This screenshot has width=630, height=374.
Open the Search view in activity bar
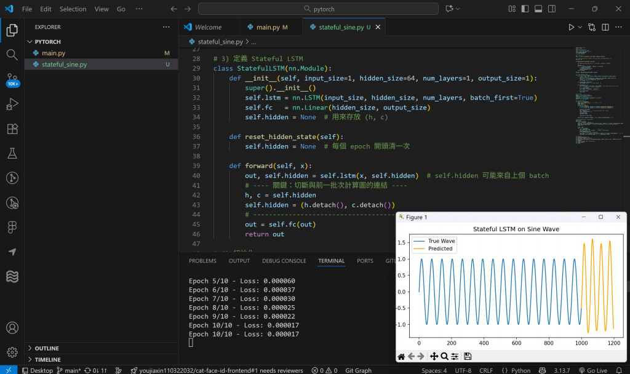[12, 54]
